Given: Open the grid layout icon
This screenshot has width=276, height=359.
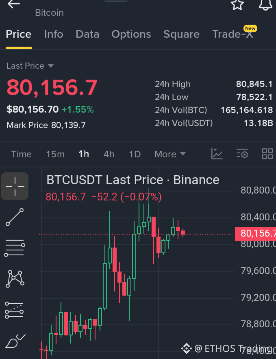Looking at the screenshot, I should [267, 154].
